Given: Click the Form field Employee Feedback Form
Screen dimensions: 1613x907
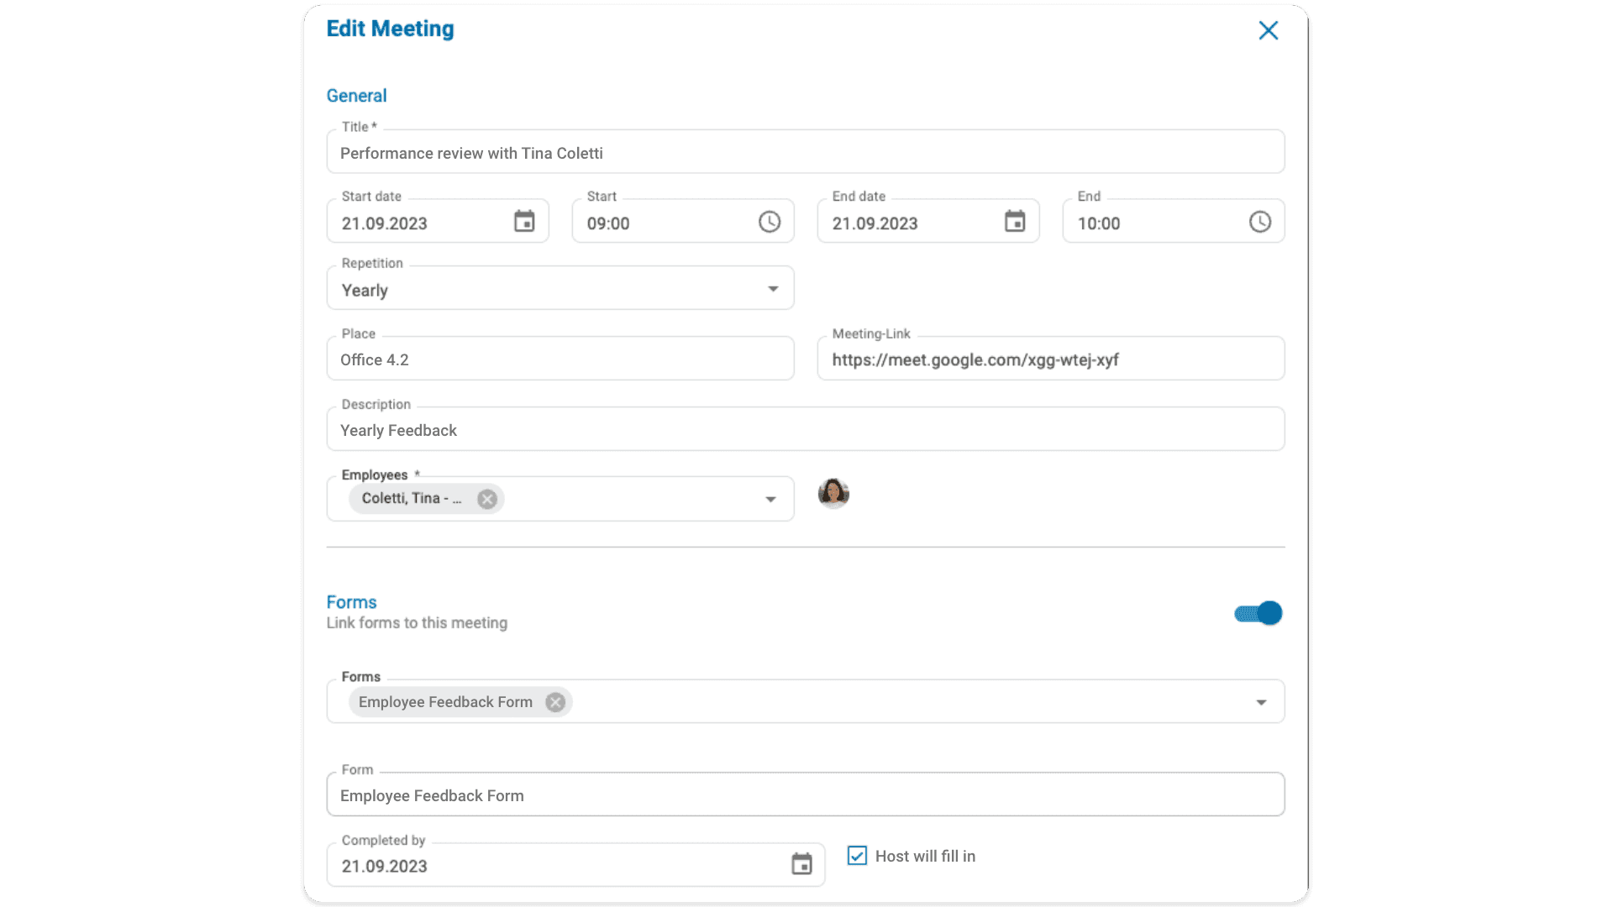Looking at the screenshot, I should [806, 794].
